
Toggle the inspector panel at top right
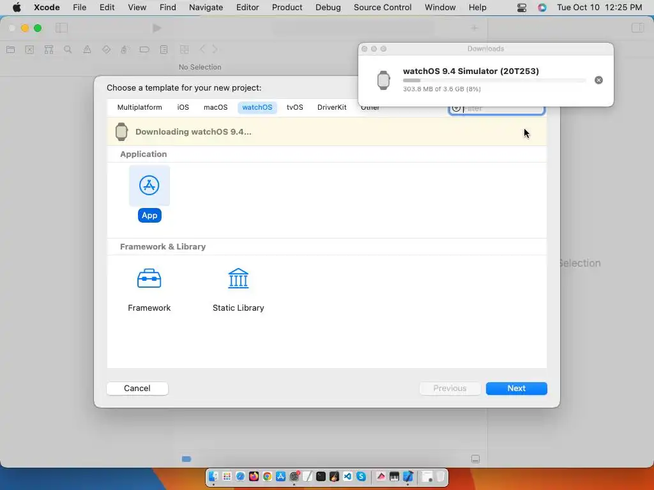click(x=638, y=28)
